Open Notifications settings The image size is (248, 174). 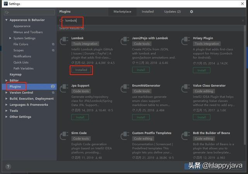[x=22, y=56]
